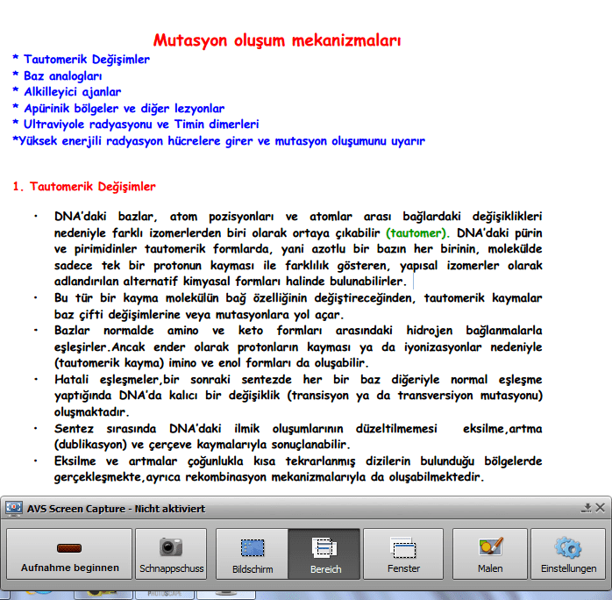Image resolution: width=612 pixels, height=600 pixels.
Task: Click the heading Mutasyon oluşum mekanizmaları
Action: pos(277,39)
